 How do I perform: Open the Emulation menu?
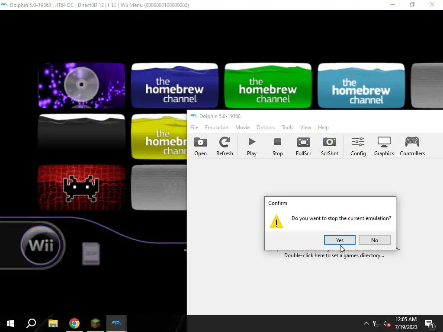(216, 128)
